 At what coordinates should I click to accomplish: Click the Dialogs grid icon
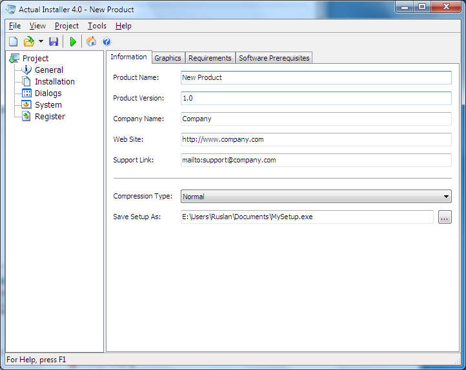pos(26,93)
